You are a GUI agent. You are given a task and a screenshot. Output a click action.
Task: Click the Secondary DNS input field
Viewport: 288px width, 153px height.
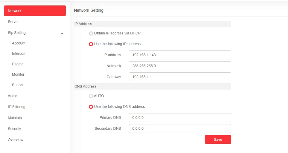[x=180, y=129]
